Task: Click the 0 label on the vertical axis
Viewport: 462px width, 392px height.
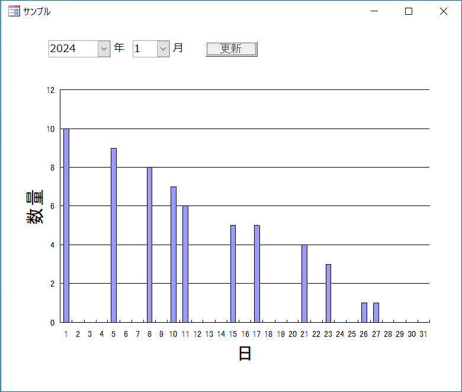Action: 53,323
